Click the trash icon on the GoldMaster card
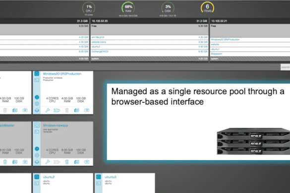This screenshot has width=290, height=193. point(5,162)
